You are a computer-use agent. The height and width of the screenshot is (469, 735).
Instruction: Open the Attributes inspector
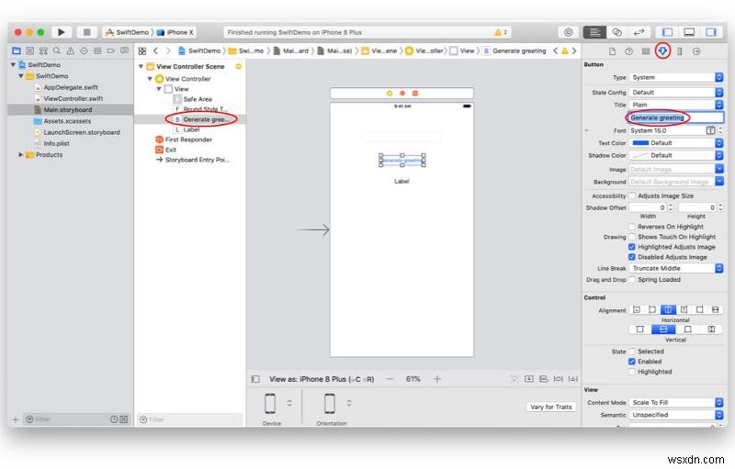point(662,50)
